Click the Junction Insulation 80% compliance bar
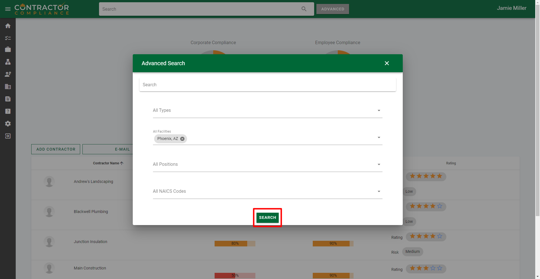The width and height of the screenshot is (540, 279). coord(235,244)
